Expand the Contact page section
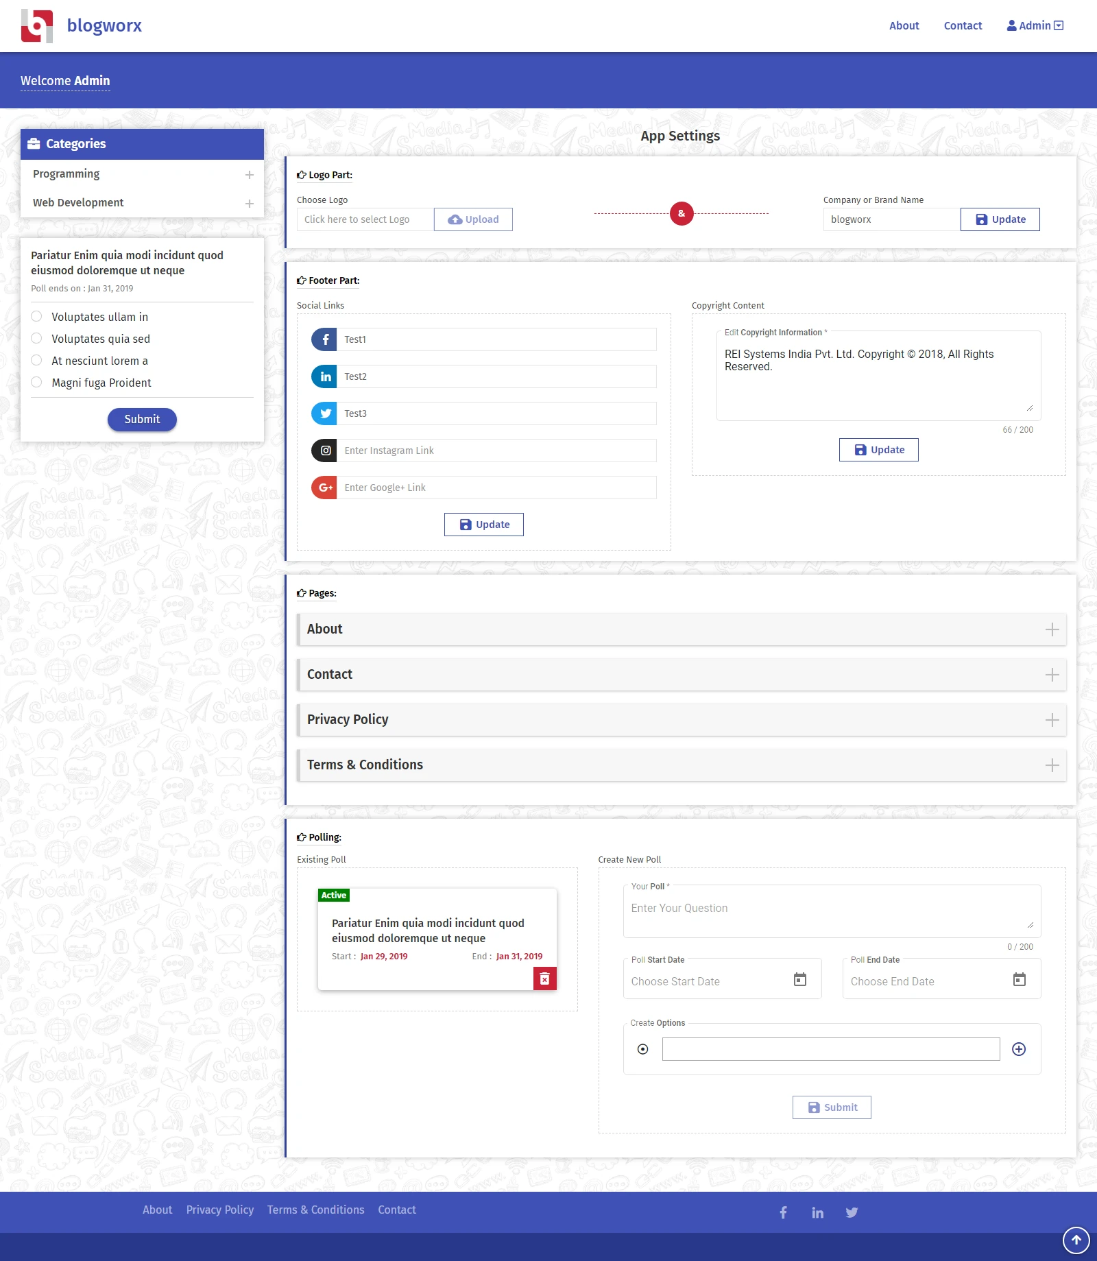 pos(1052,675)
